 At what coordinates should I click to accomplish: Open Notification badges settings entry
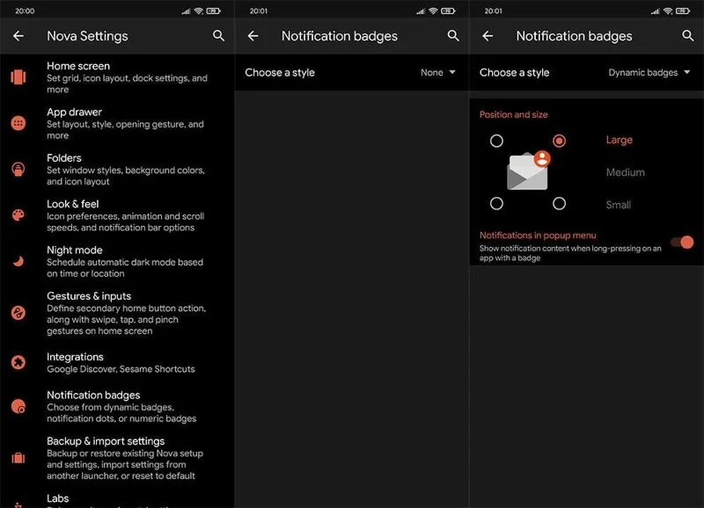click(117, 406)
